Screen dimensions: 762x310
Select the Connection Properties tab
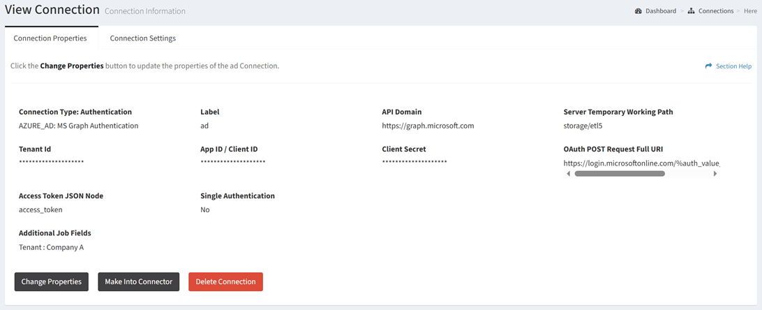(x=50, y=38)
